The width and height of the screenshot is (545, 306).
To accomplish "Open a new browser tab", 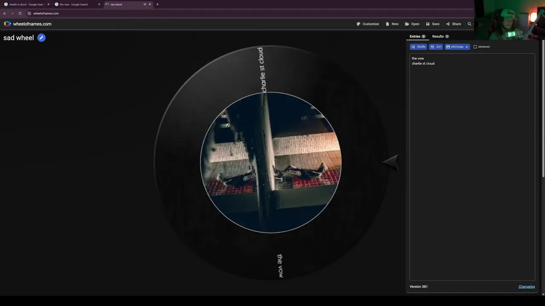I will (x=158, y=4).
